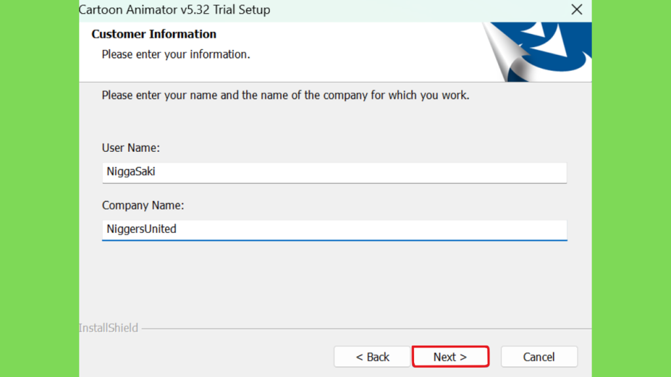
Task: Click the green background left of dialog
Action: coord(39,188)
